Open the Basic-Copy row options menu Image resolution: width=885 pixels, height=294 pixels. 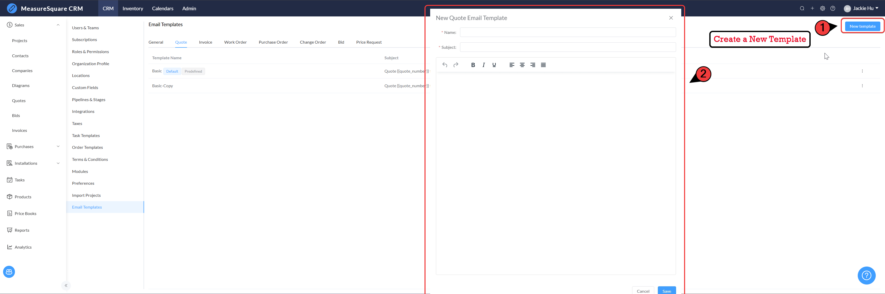click(862, 86)
